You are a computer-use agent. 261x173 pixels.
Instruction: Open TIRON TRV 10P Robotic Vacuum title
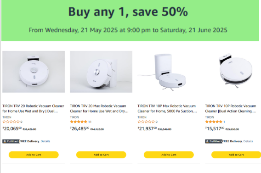(231, 108)
